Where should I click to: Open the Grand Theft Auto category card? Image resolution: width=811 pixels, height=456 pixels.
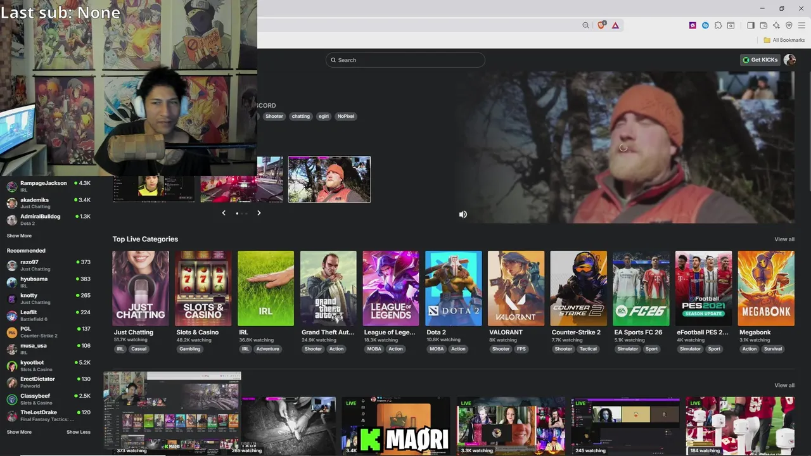pyautogui.click(x=328, y=288)
